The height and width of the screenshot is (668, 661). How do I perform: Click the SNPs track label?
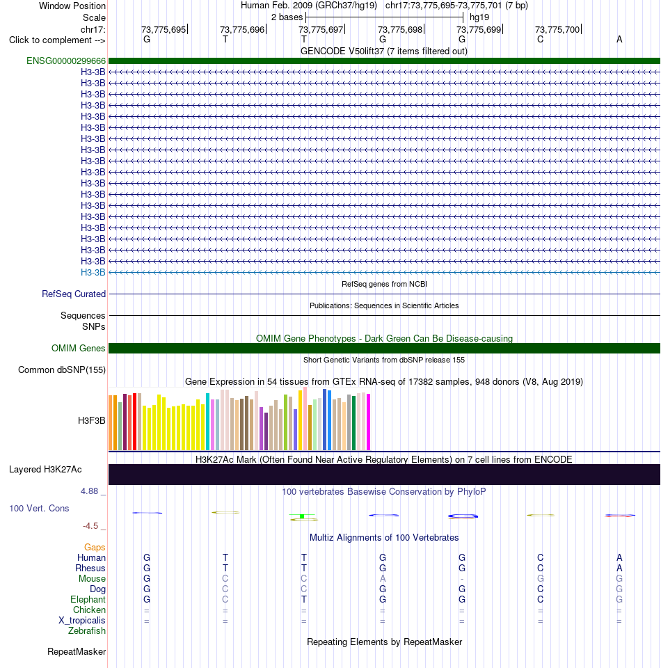pos(94,326)
